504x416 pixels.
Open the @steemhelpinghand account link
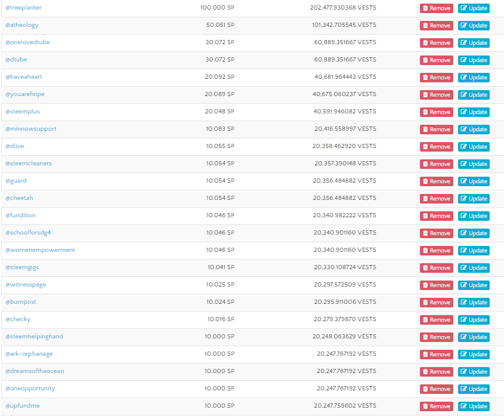coord(34,337)
